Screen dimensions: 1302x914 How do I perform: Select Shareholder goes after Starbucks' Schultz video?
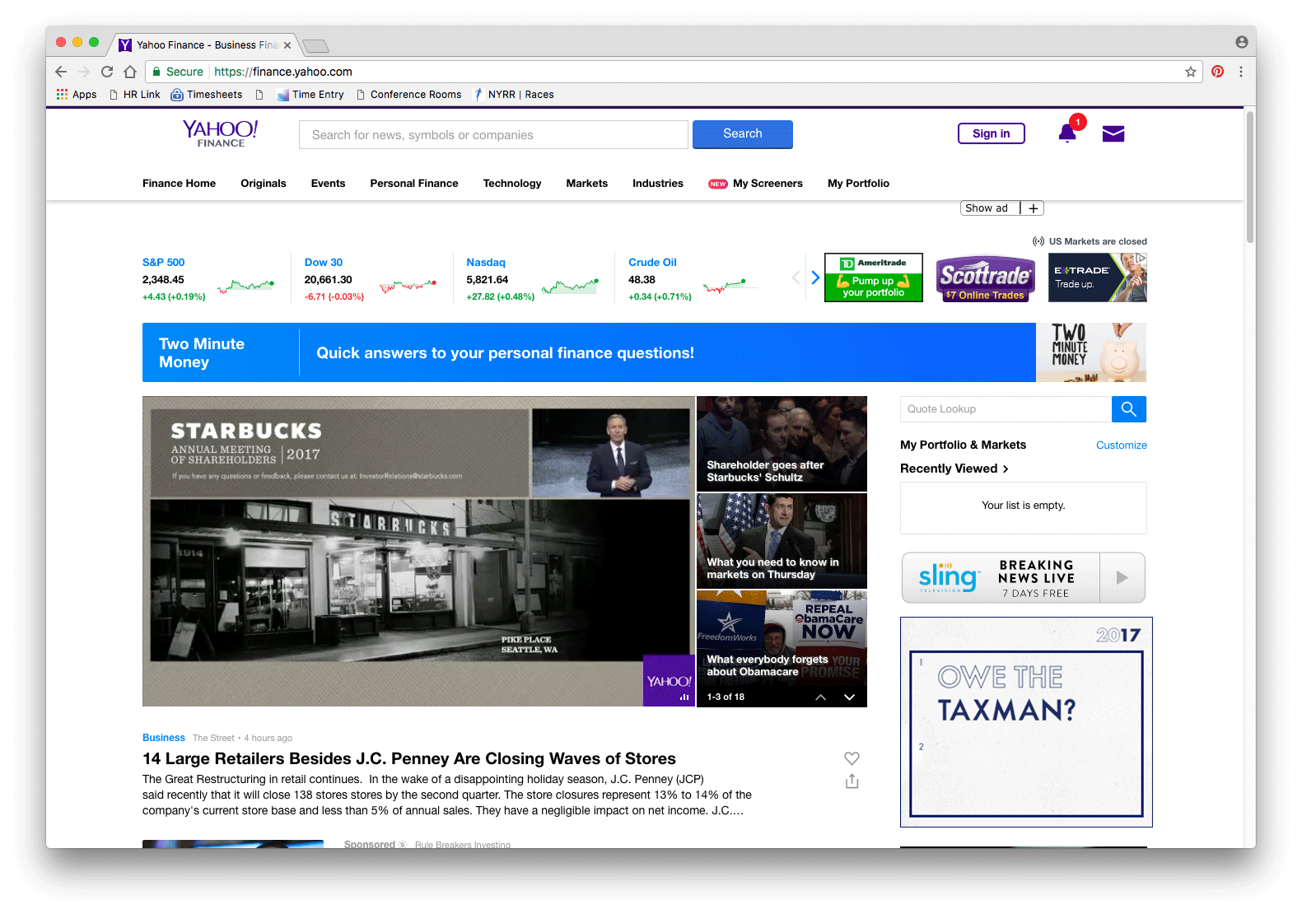click(782, 444)
